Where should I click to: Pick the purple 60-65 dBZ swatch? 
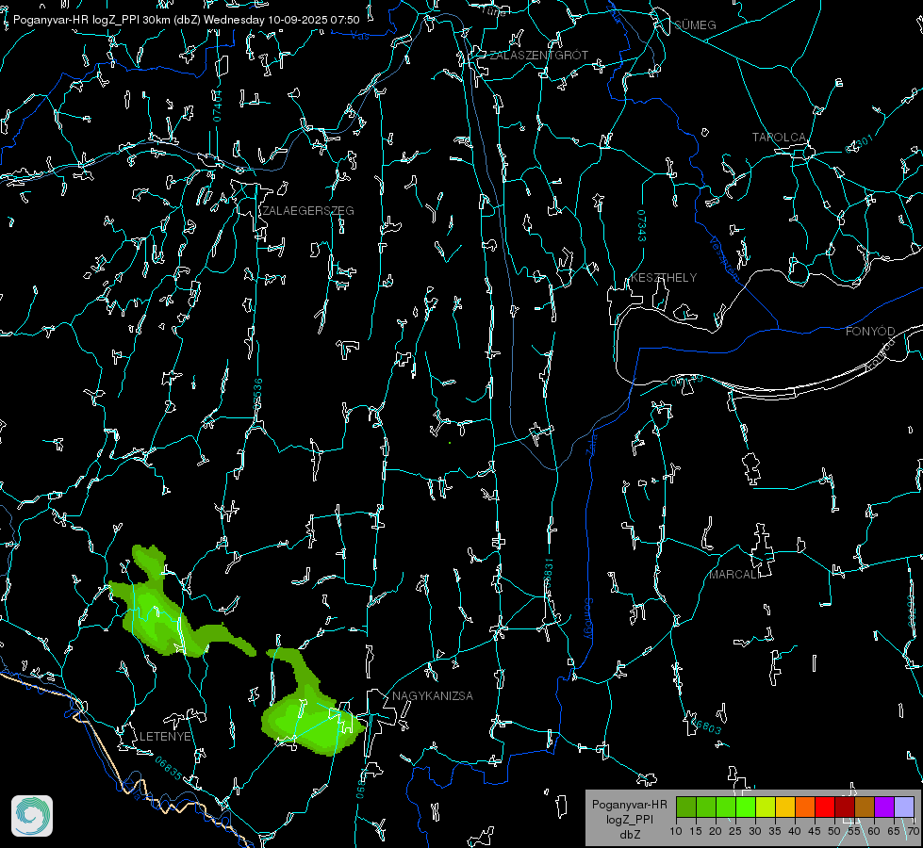[884, 807]
